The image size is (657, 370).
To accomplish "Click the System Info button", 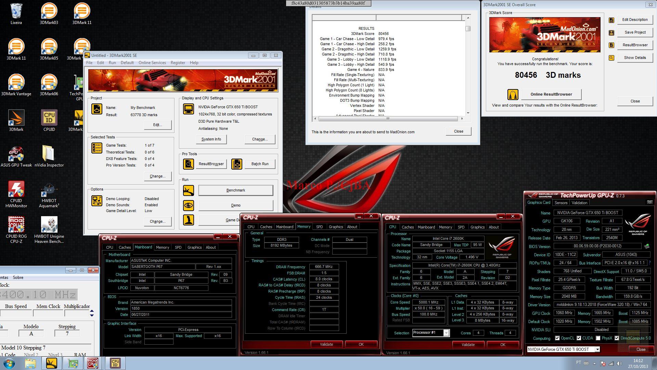I will click(211, 139).
